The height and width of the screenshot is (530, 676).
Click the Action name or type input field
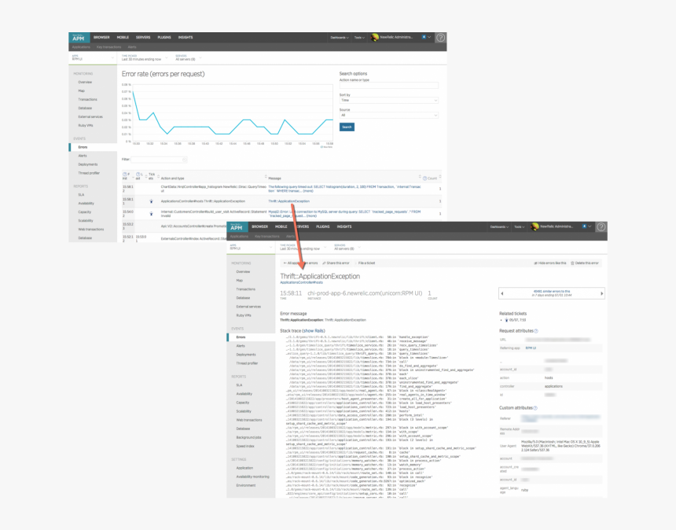click(x=388, y=86)
